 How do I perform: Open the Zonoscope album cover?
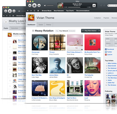coord(40,42)
